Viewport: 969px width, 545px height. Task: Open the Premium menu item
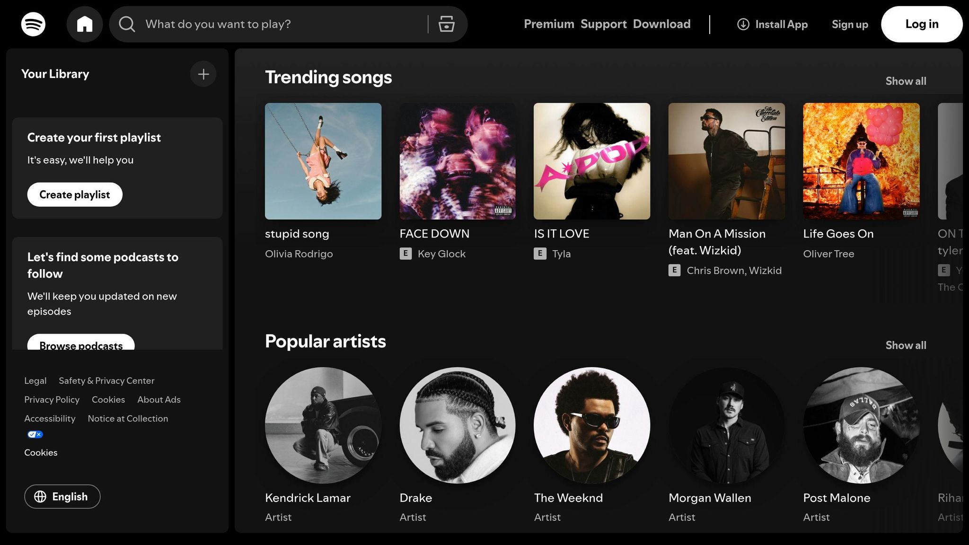(x=549, y=24)
